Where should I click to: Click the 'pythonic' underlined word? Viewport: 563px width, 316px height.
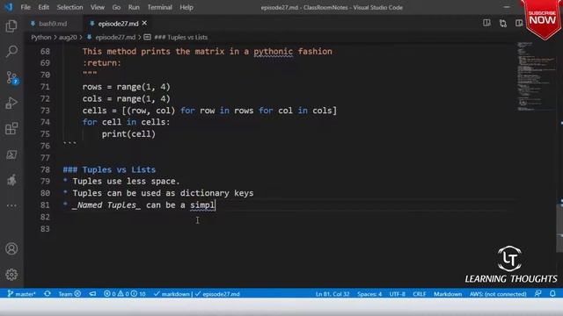pos(274,52)
